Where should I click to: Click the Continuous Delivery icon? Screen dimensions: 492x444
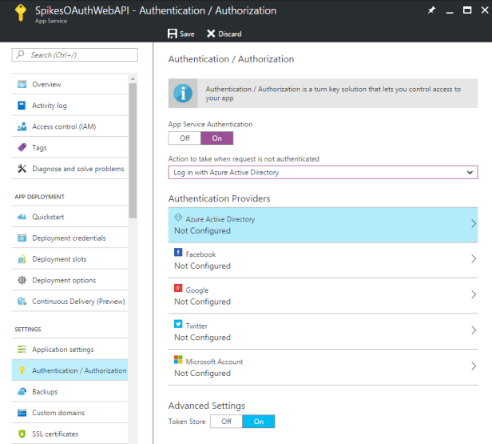[22, 301]
